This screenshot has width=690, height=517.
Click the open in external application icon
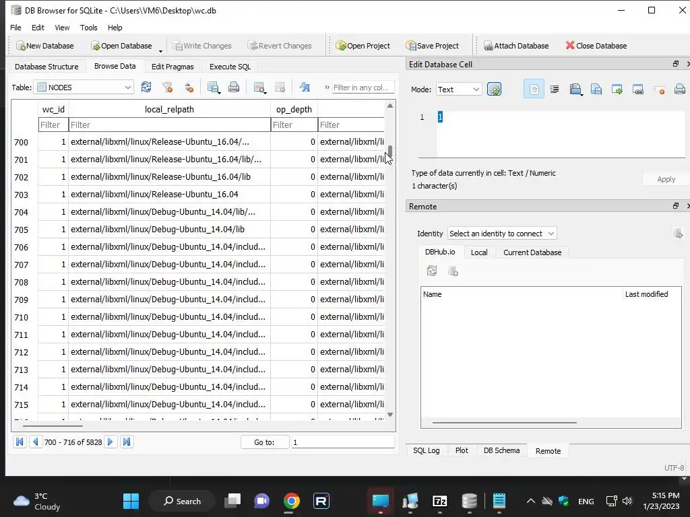click(617, 90)
